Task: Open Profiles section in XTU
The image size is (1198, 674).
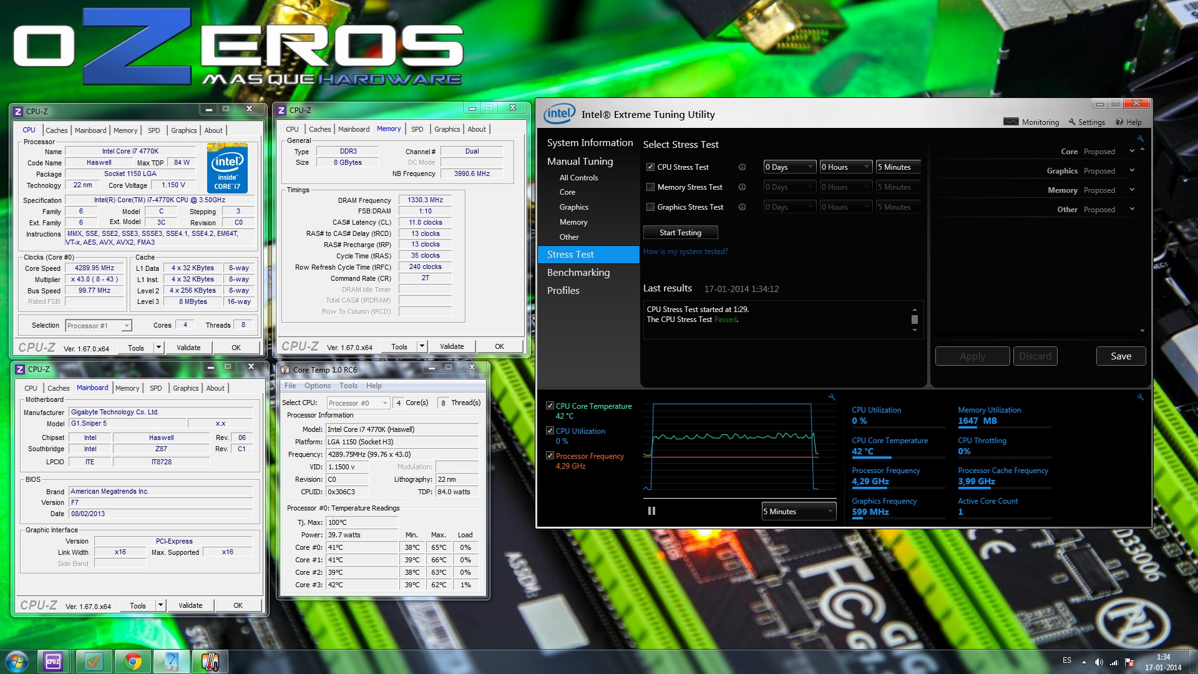Action: tap(563, 291)
